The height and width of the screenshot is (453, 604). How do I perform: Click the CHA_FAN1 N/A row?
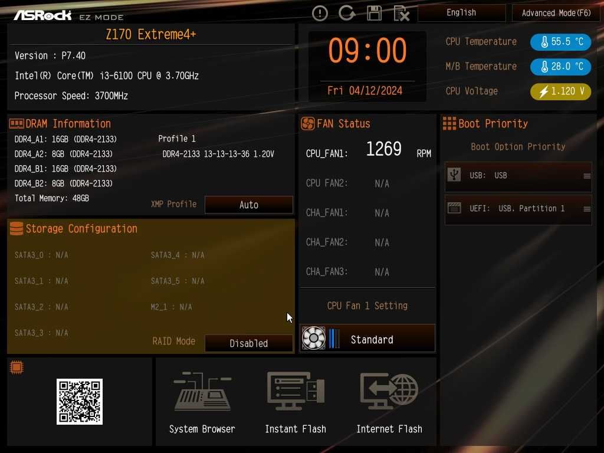coord(347,212)
